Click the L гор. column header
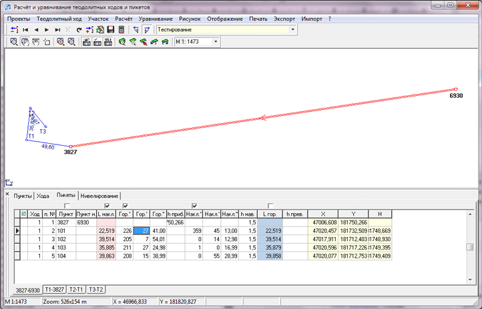Viewport: 482px width, 309px height. coord(270,214)
